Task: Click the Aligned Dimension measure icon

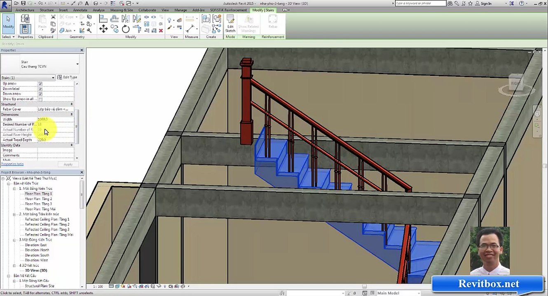Action: tap(190, 28)
